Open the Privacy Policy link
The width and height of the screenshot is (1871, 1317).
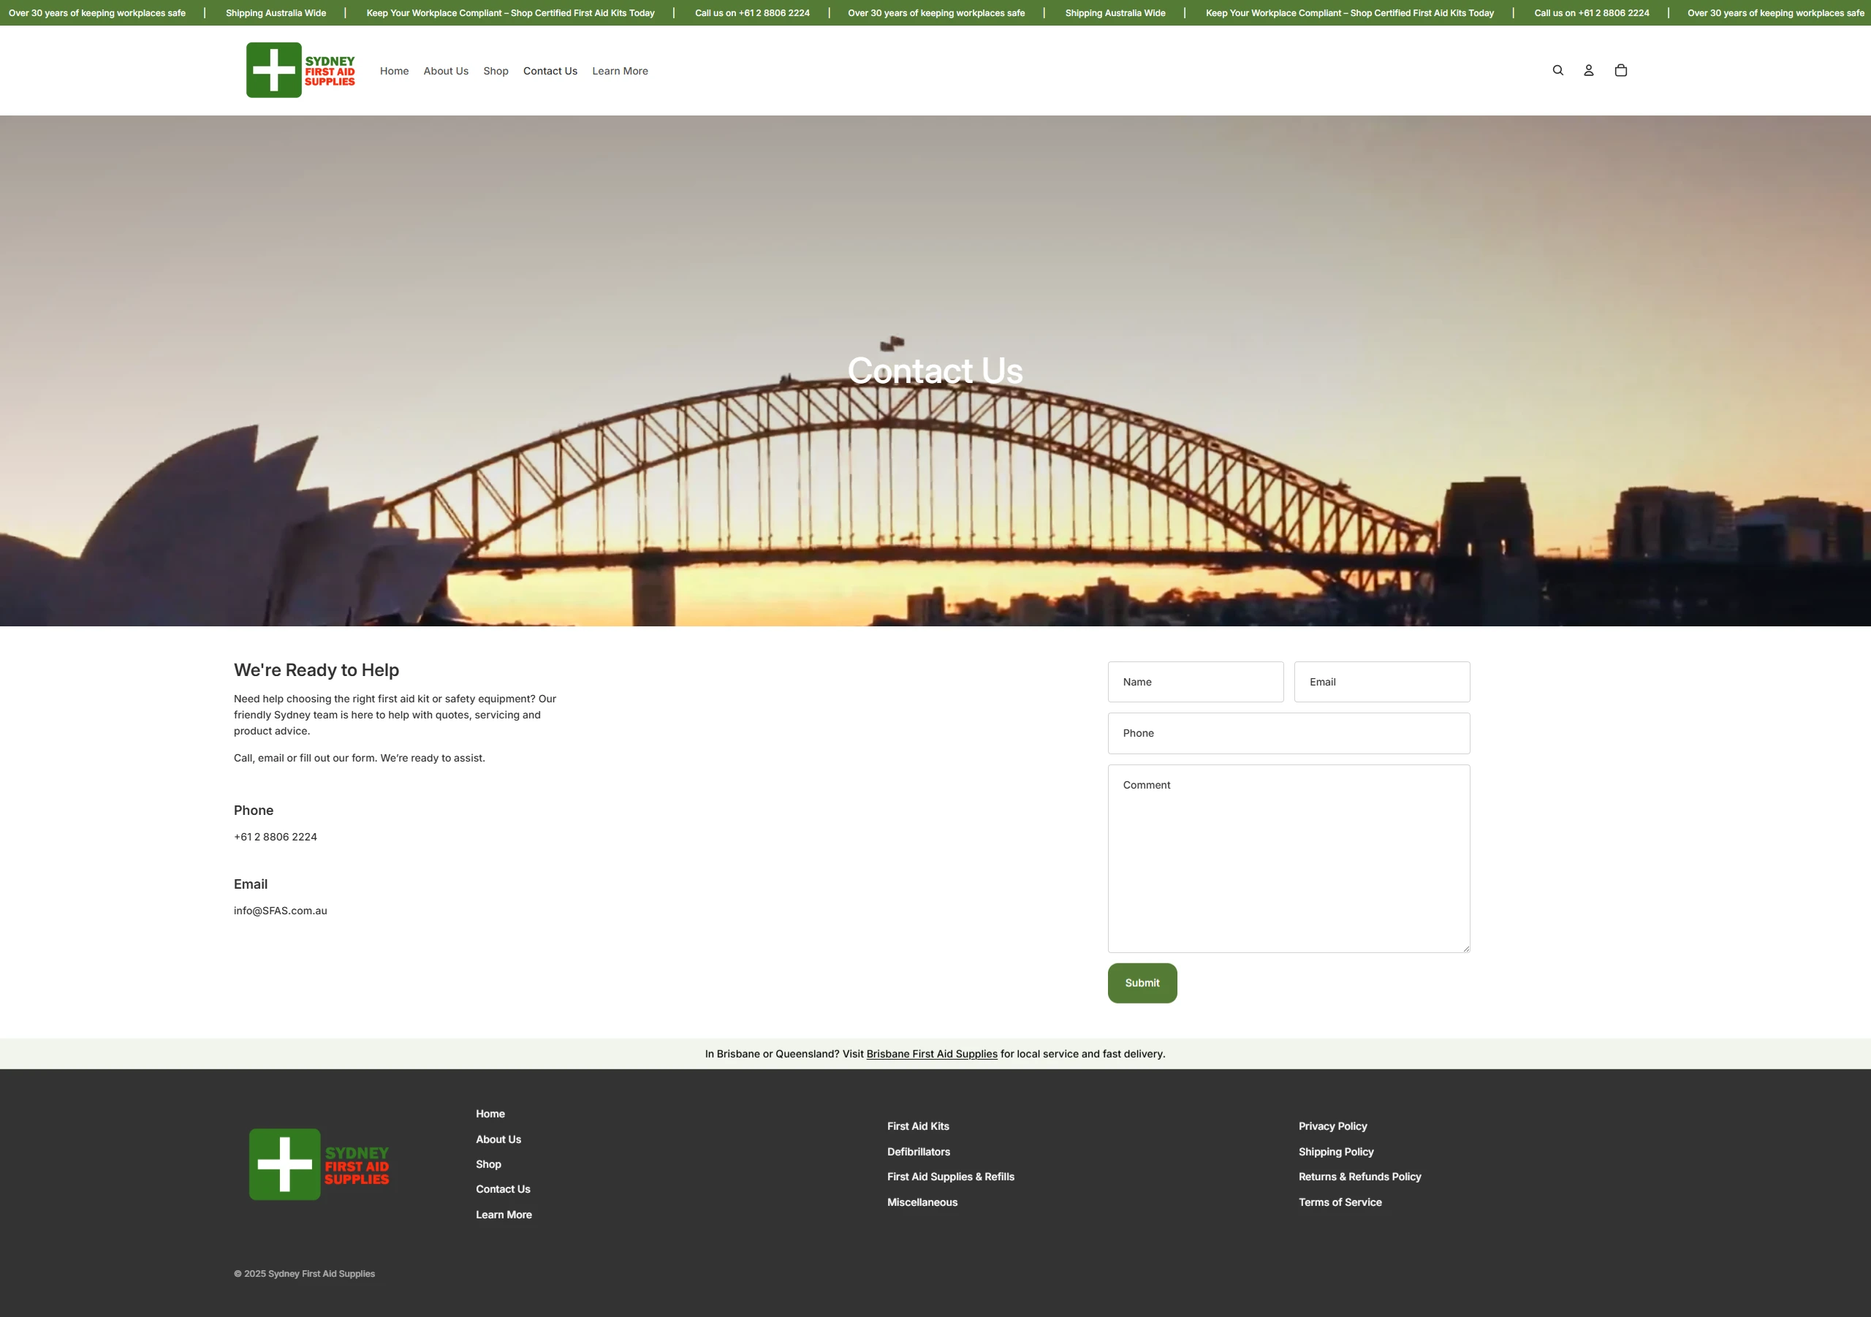(1332, 1126)
